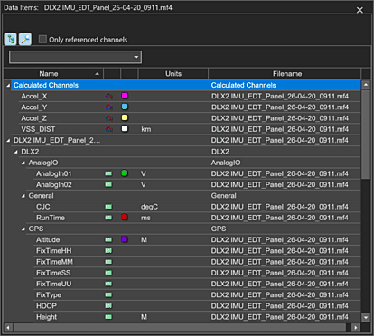Click the Units column header

[173, 74]
